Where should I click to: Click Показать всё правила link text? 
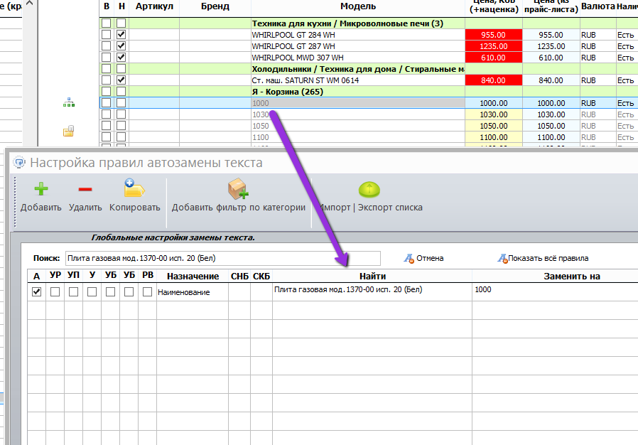click(x=548, y=258)
